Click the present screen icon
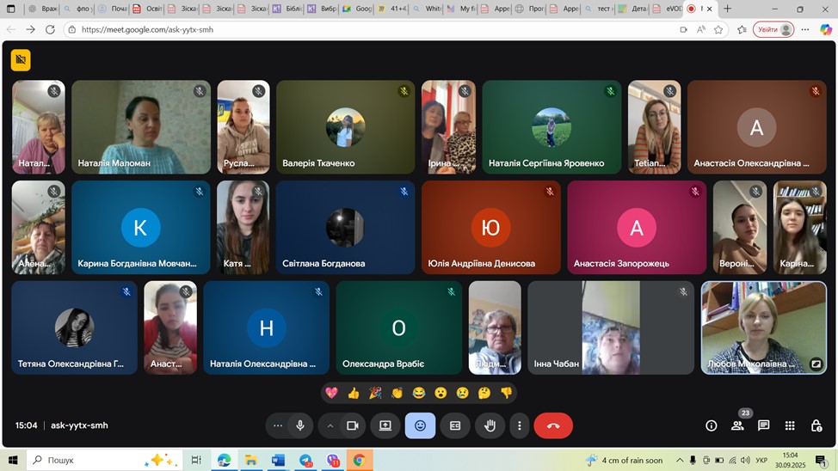Image resolution: width=838 pixels, height=471 pixels. [x=385, y=425]
